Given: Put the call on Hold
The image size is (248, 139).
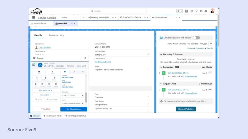Looking at the screenshot, I should coord(39,72).
